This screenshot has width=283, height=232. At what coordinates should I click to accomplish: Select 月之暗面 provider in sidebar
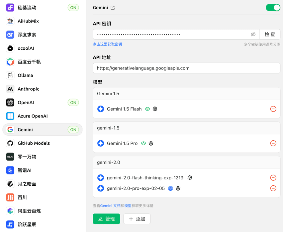[43, 184]
